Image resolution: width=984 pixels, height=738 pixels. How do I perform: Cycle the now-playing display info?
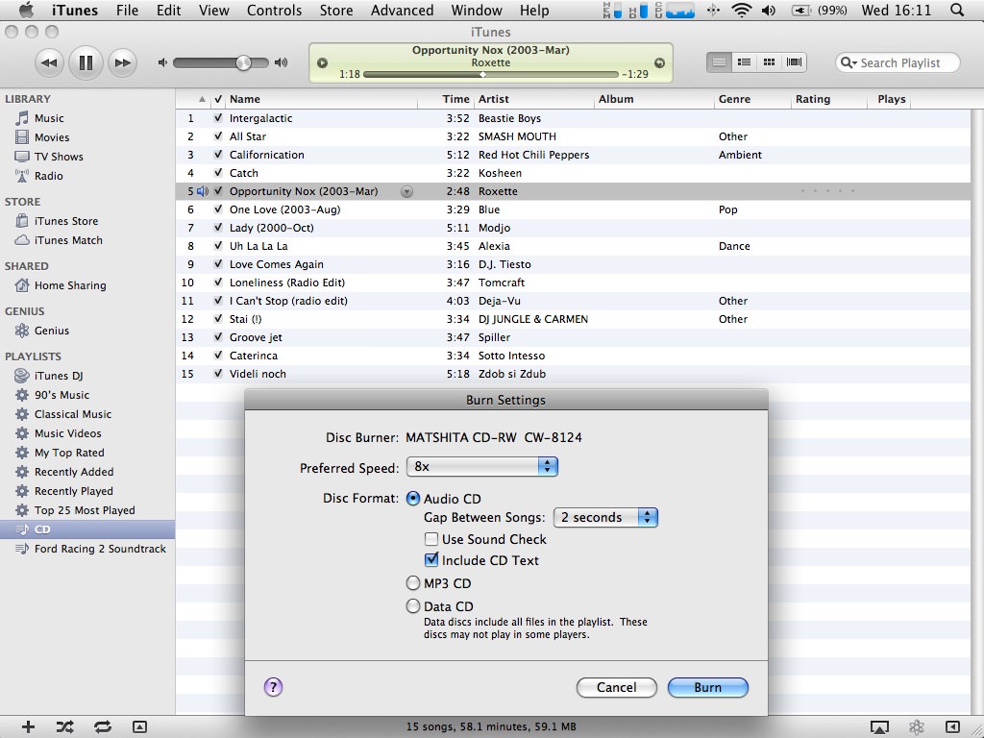coord(322,62)
